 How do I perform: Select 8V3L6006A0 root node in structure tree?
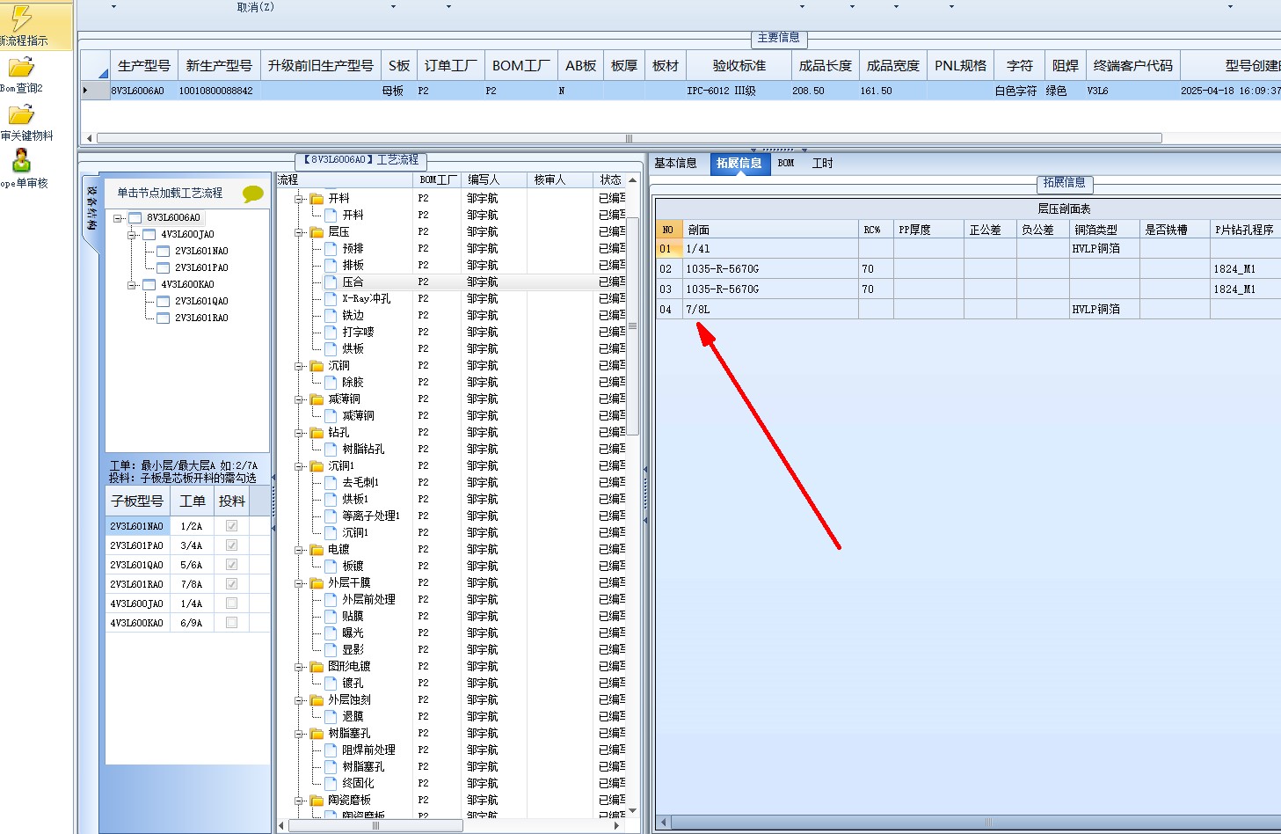173,217
